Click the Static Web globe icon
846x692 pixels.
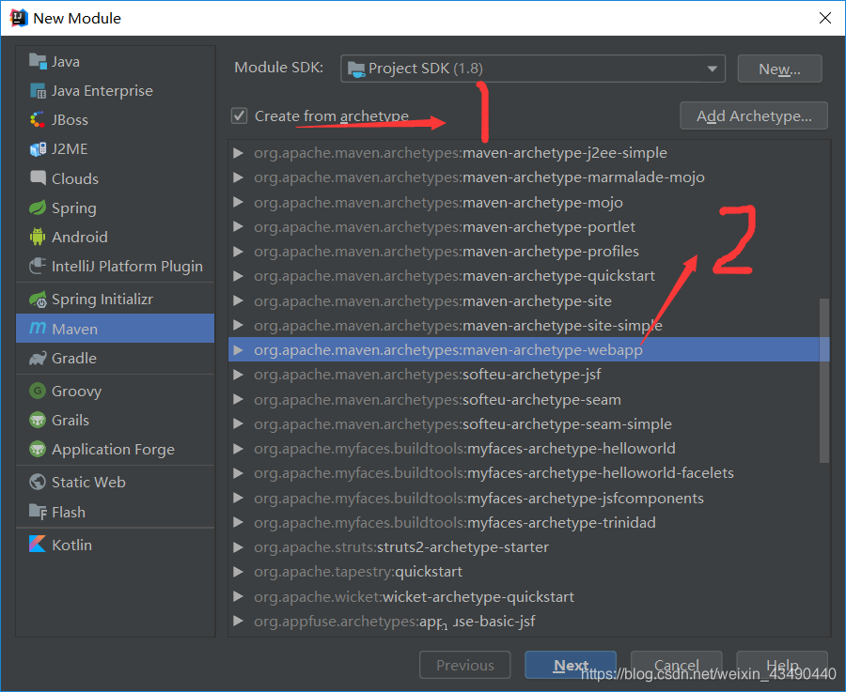(38, 482)
